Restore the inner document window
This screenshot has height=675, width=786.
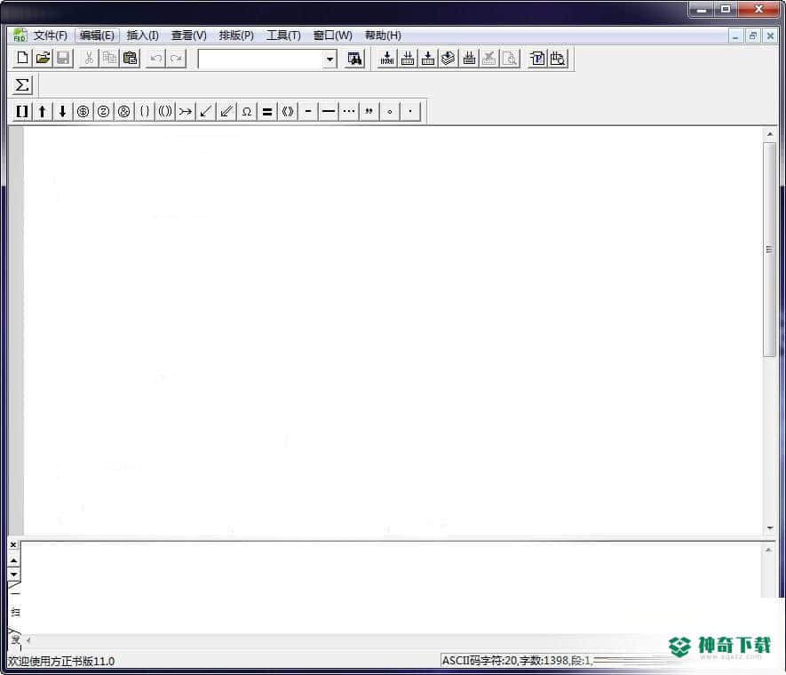tap(753, 36)
